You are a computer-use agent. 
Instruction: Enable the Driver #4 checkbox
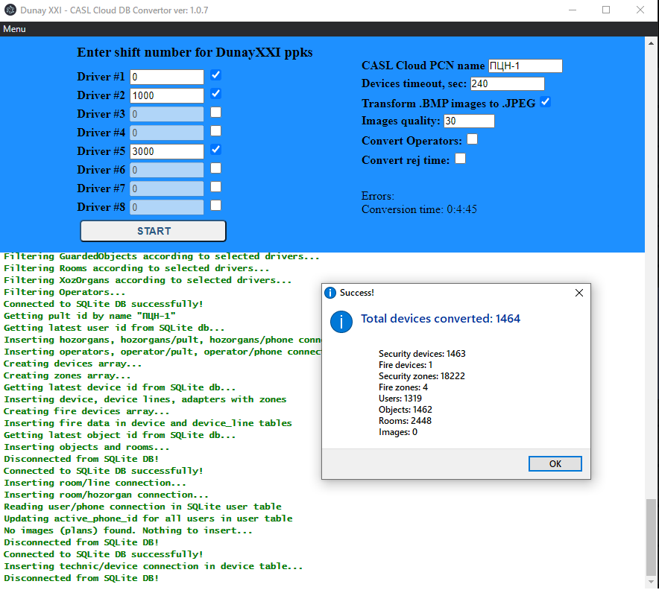click(215, 131)
